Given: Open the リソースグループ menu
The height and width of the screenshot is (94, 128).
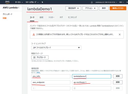Looking at the screenshot, I should 32,2.
